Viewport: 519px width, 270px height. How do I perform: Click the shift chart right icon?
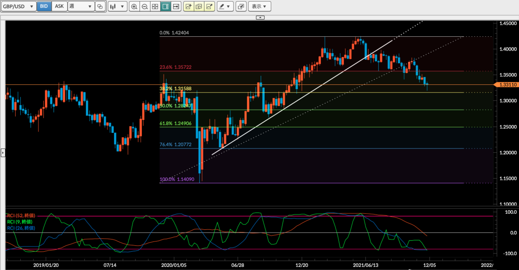pyautogui.click(x=176, y=6)
